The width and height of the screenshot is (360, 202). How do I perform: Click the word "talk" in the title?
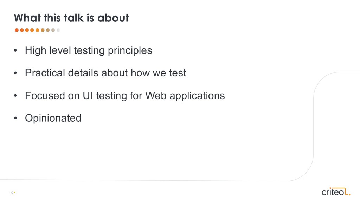point(73,18)
